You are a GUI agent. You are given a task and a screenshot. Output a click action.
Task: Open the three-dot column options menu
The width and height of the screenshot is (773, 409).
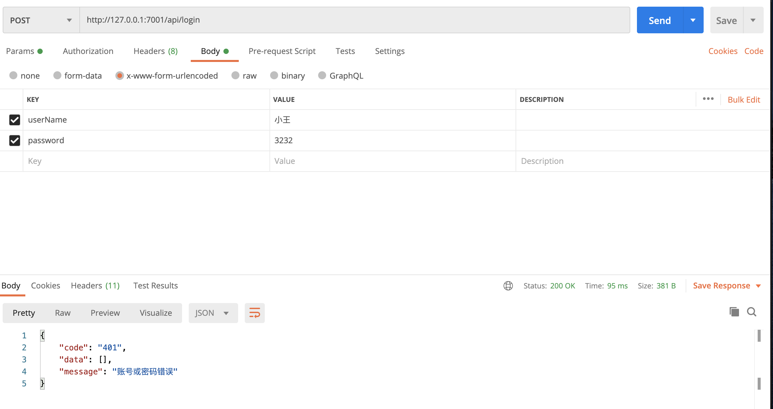tap(708, 99)
